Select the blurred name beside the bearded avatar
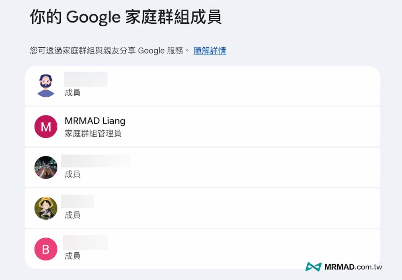The image size is (402, 280). [x=86, y=79]
